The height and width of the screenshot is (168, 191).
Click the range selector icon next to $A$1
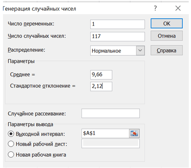(x=134, y=133)
